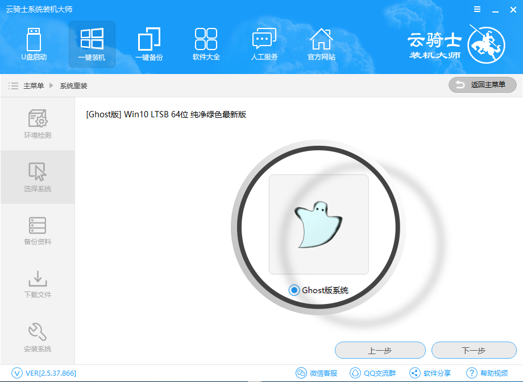The image size is (523, 382).
Task: Click 系统重装 in the breadcrumb
Action: [73, 86]
